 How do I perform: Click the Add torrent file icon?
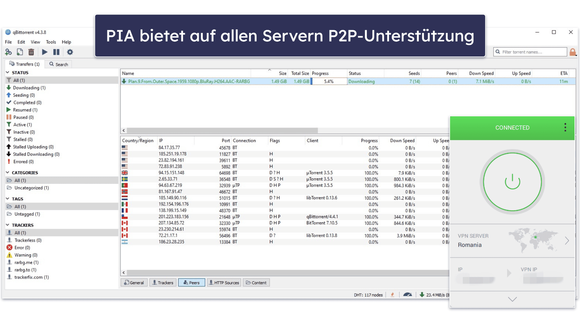20,52
